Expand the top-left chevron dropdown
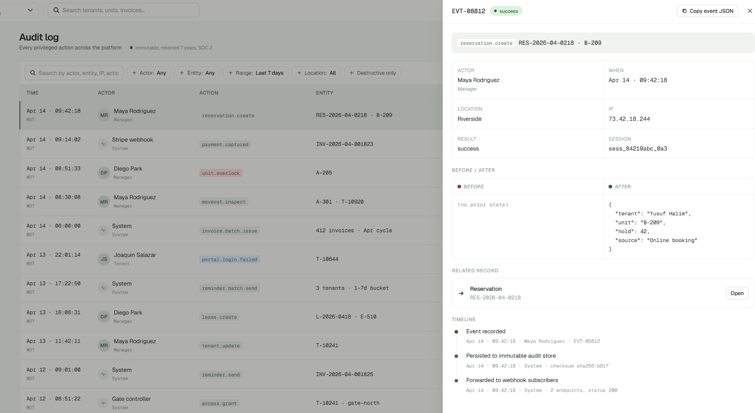Image resolution: width=755 pixels, height=413 pixels. (x=30, y=10)
